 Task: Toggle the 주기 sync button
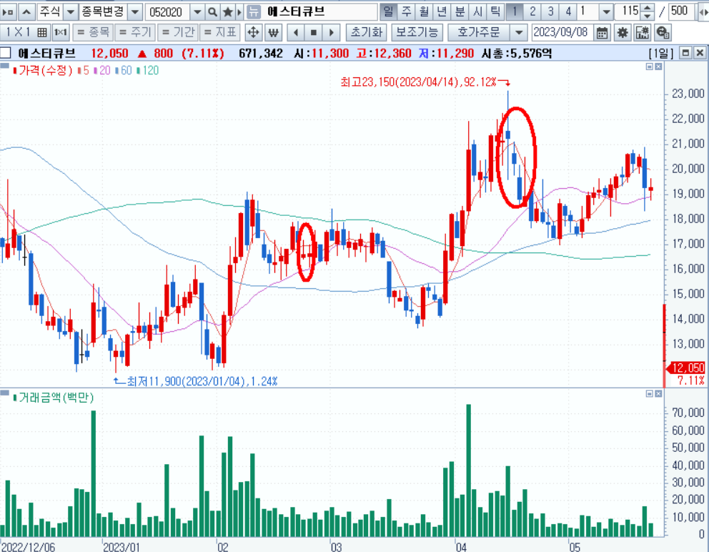pyautogui.click(x=135, y=33)
